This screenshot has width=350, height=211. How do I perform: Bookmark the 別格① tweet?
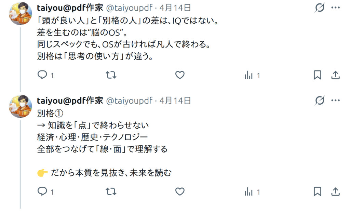click(x=318, y=192)
